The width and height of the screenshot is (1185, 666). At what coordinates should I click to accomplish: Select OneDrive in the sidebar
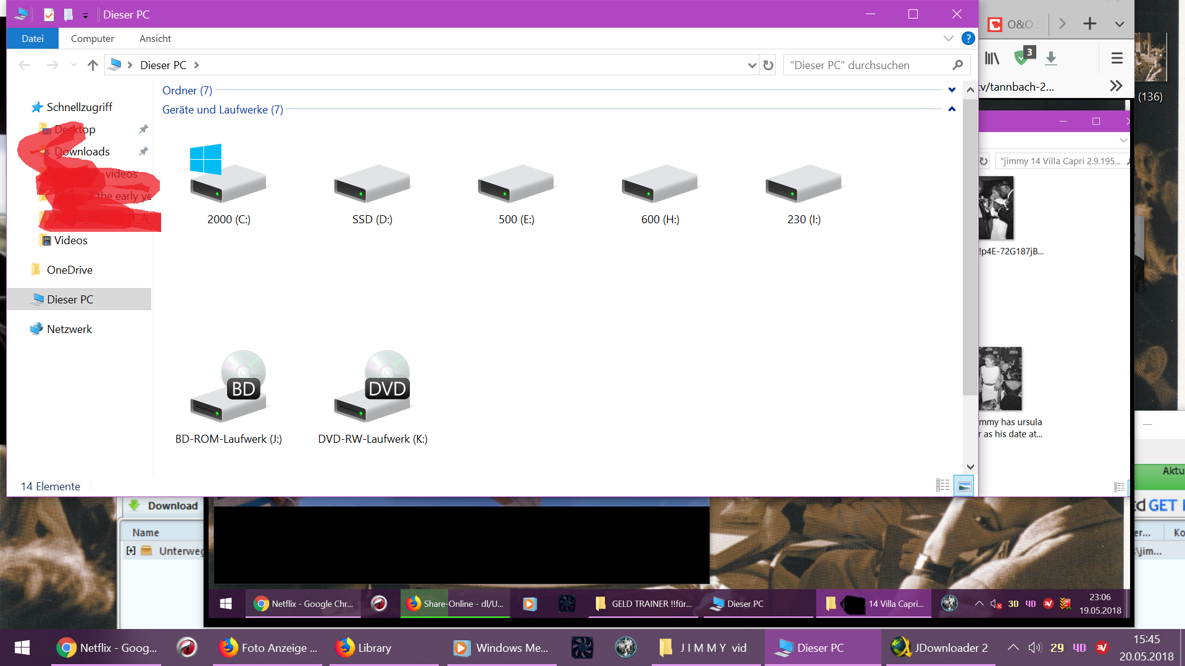tap(69, 270)
